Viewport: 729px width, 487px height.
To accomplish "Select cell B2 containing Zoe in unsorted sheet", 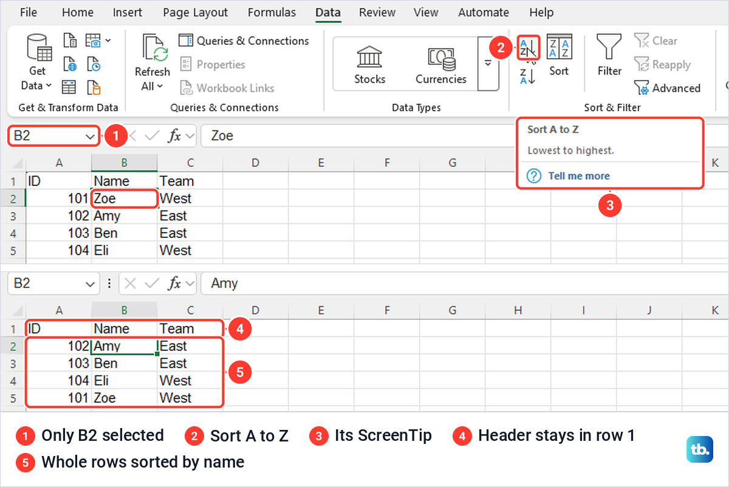I will (125, 199).
